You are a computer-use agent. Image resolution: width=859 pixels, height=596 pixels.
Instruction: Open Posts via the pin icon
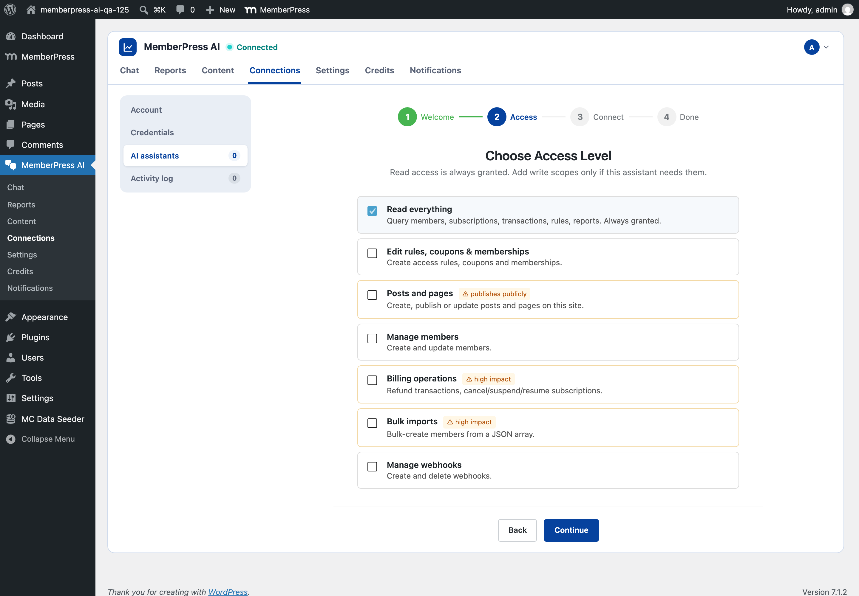(x=11, y=83)
